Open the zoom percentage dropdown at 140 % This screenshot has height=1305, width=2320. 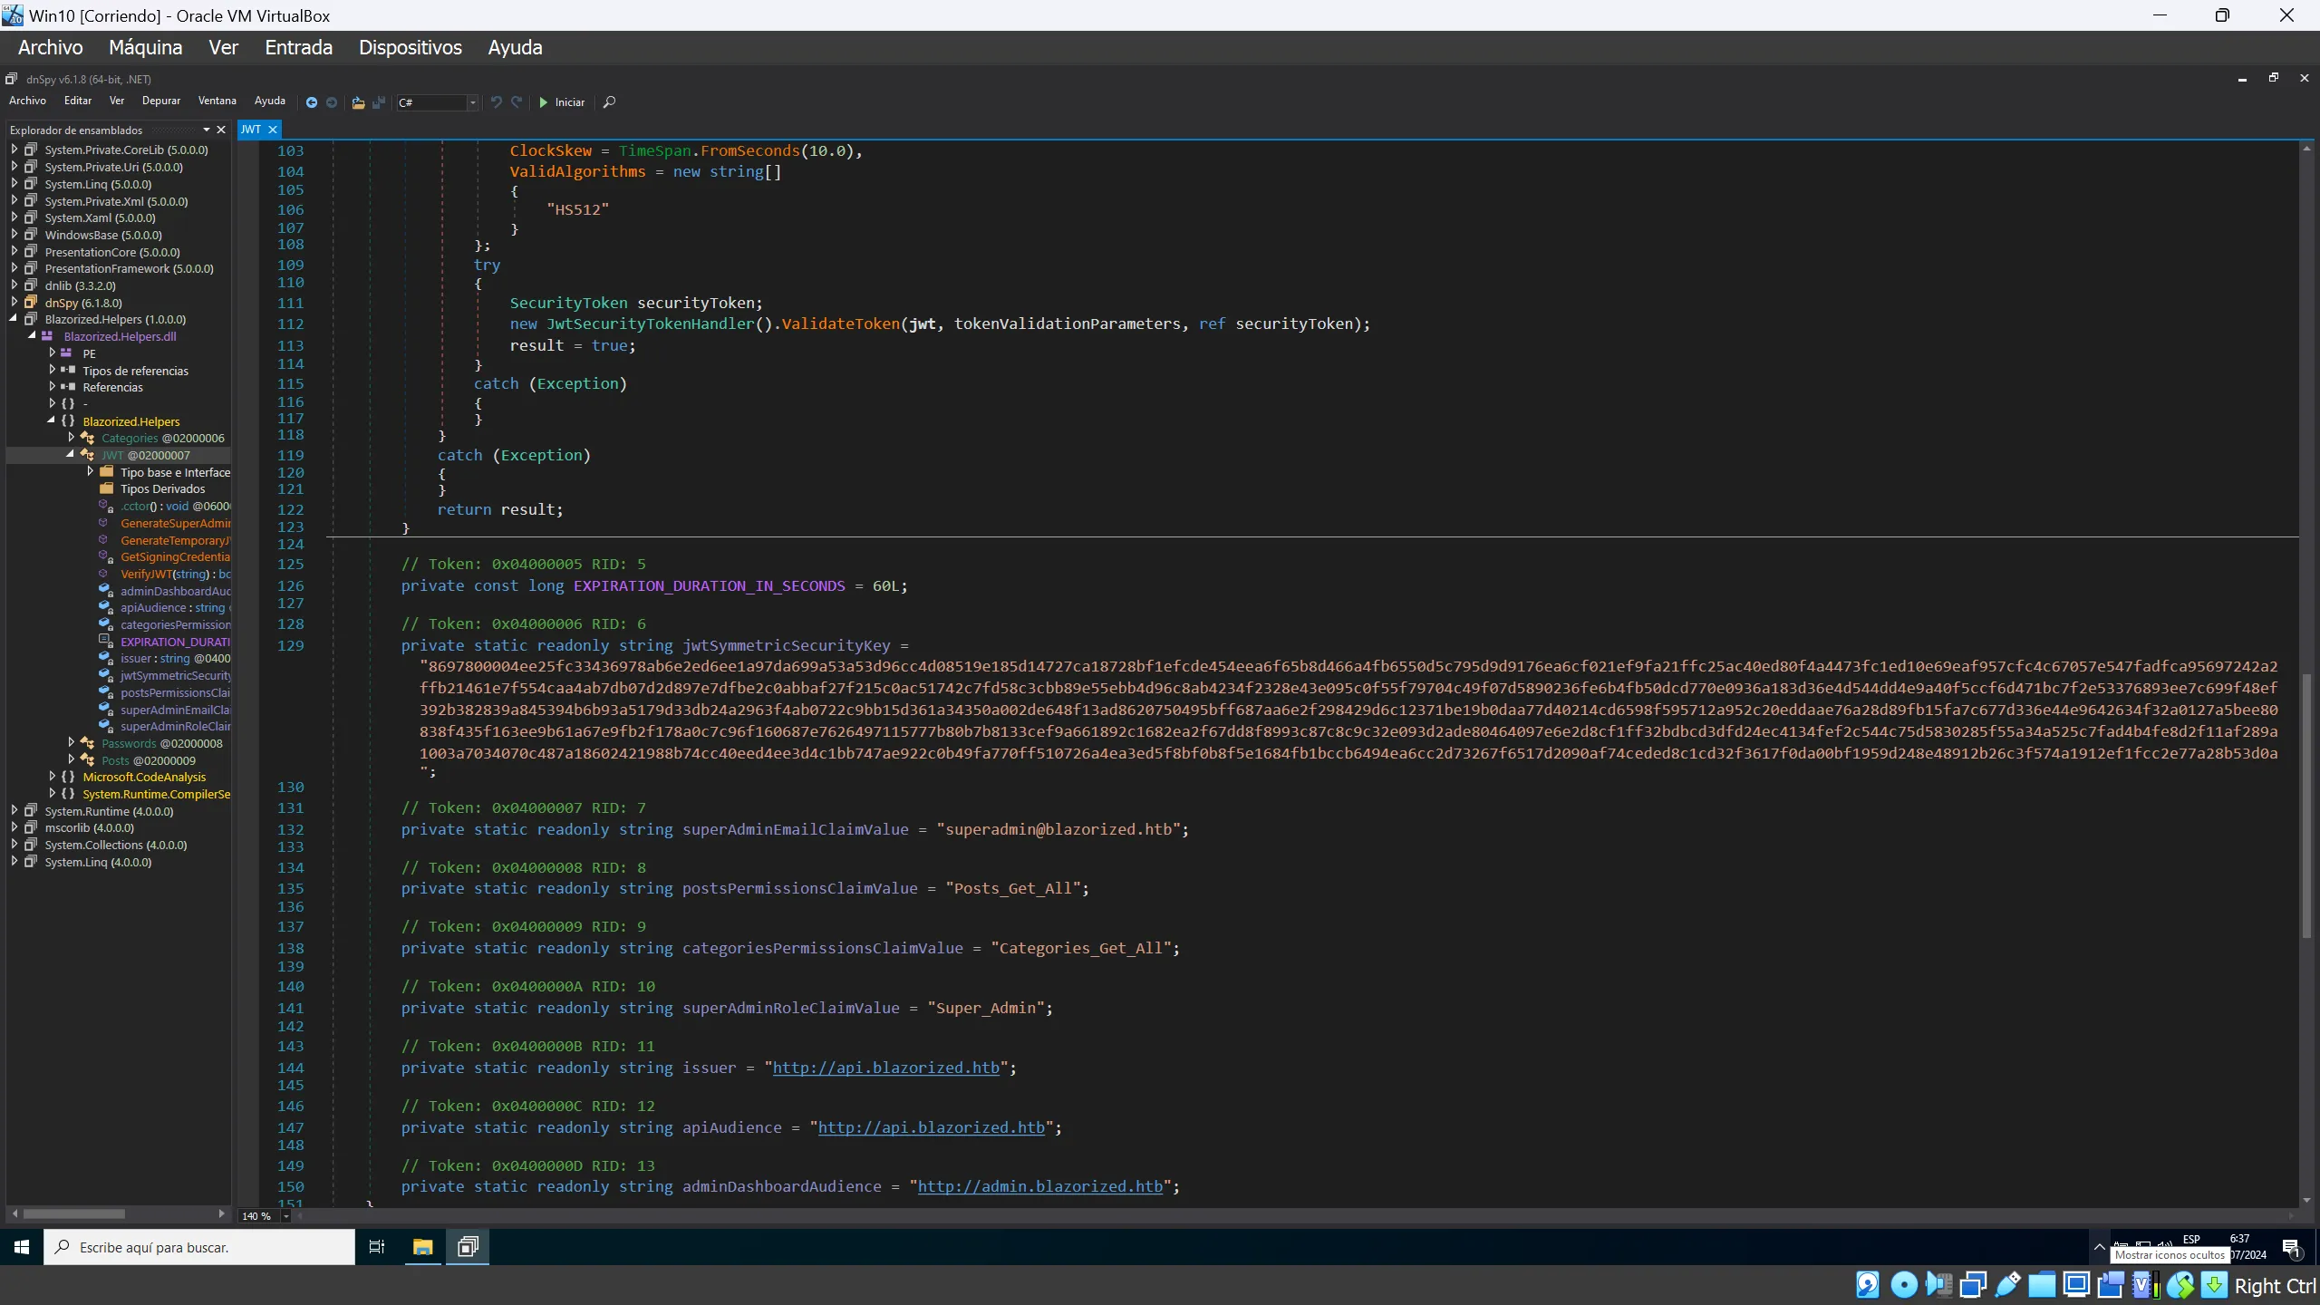[x=285, y=1216]
